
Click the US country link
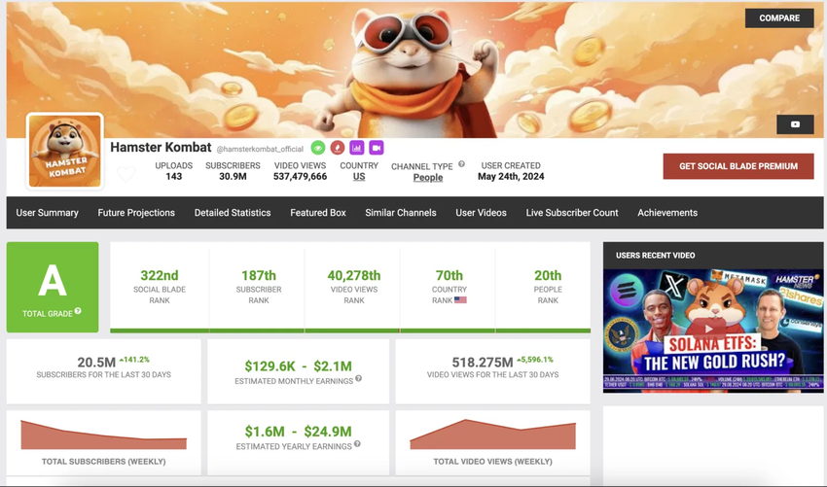(x=359, y=177)
